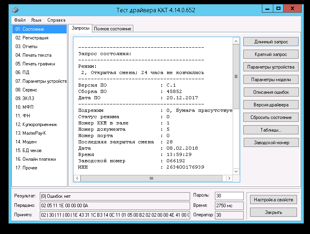Screen dimensions: 310x234
Task: Select 08. Сервис section
Action: [x=39, y=90]
